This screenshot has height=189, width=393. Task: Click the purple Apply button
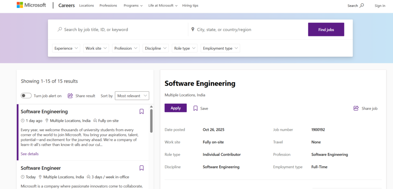(175, 108)
